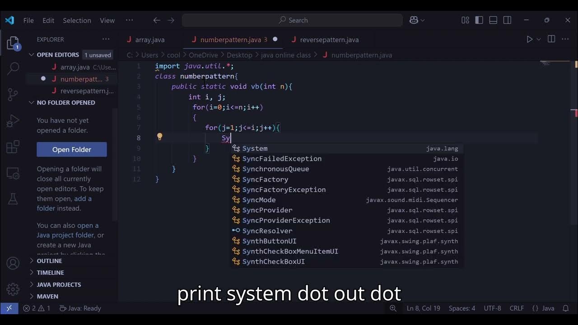Click the lightbulb code action on line 8
Viewport: 578px width, 325px height.
159,137
